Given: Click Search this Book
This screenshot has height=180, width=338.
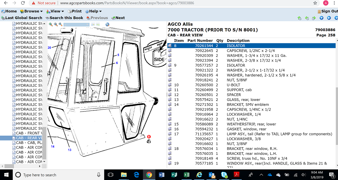Looking at the screenshot, I should (x=64, y=18).
